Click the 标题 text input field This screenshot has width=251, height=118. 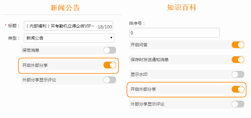(x=68, y=26)
